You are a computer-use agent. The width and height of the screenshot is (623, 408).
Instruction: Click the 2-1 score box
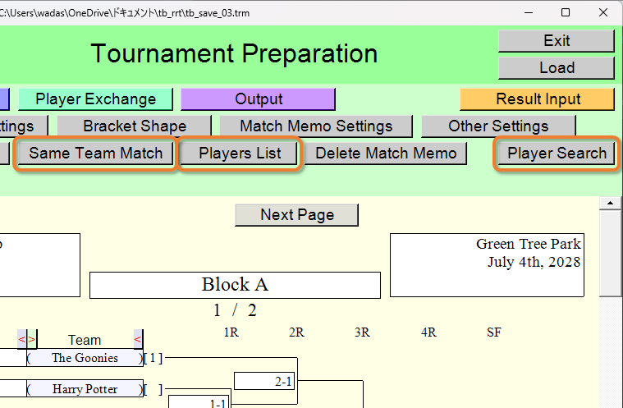pyautogui.click(x=264, y=382)
